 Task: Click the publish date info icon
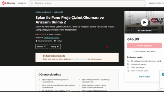click(x=36, y=41)
